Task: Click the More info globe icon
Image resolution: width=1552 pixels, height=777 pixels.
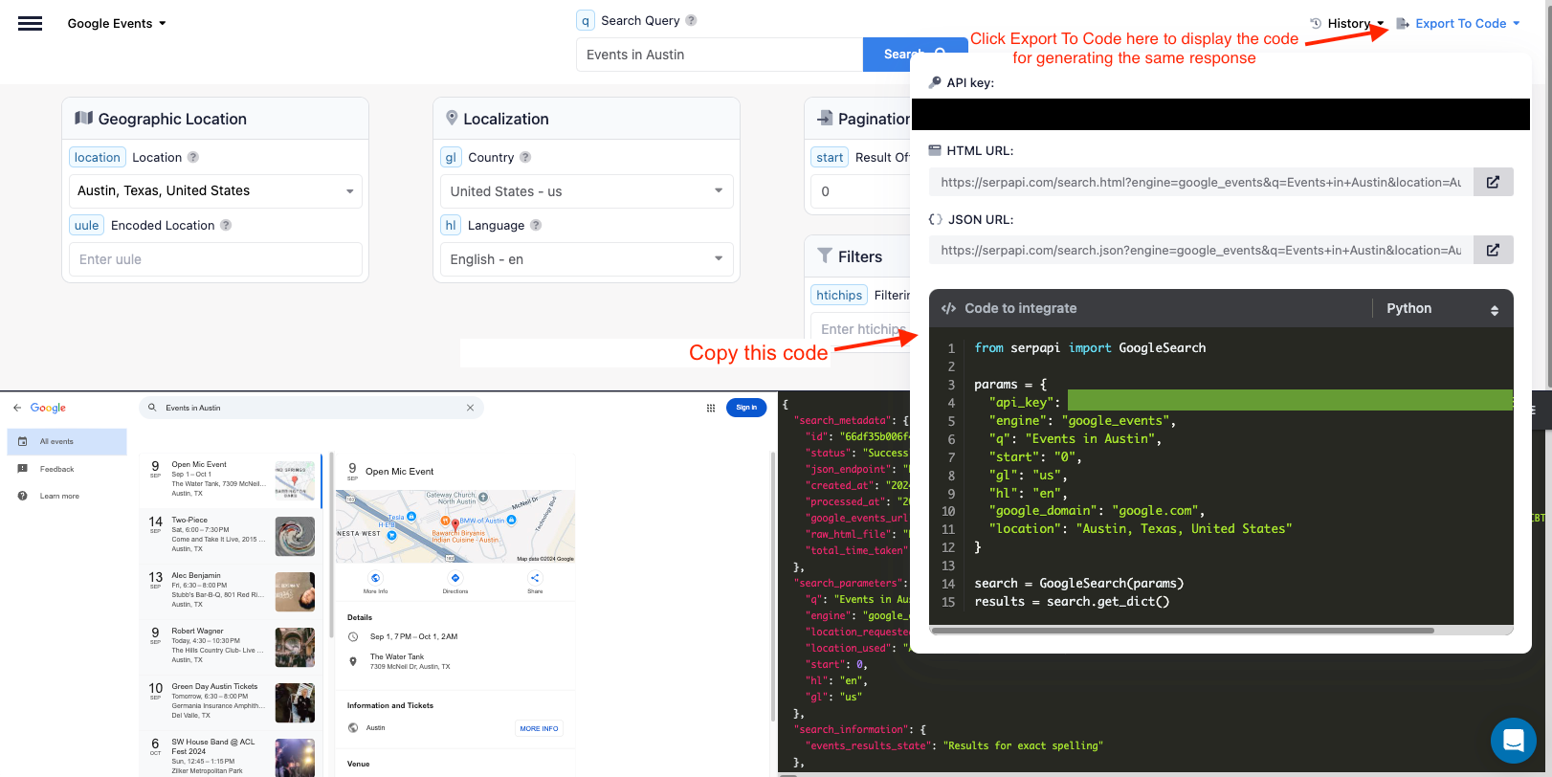Action: pyautogui.click(x=375, y=578)
